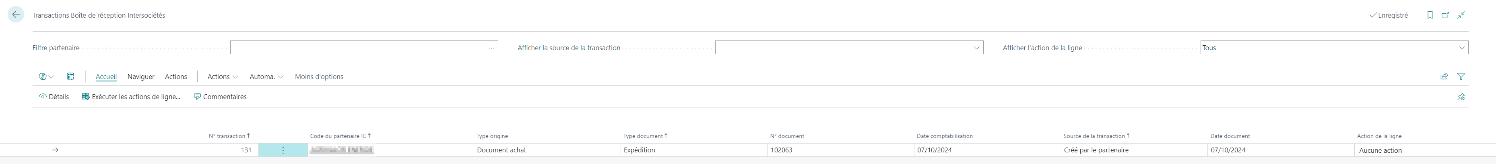This screenshot has width=1496, height=164.
Task: Click the Filtre partenaire lookup ellipsis
Action: coord(492,48)
